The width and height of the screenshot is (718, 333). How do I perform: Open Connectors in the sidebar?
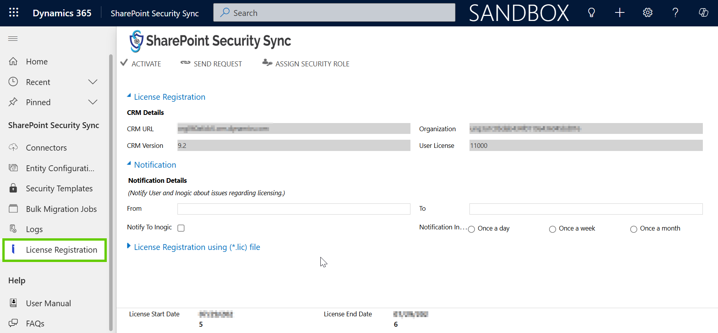[46, 148]
